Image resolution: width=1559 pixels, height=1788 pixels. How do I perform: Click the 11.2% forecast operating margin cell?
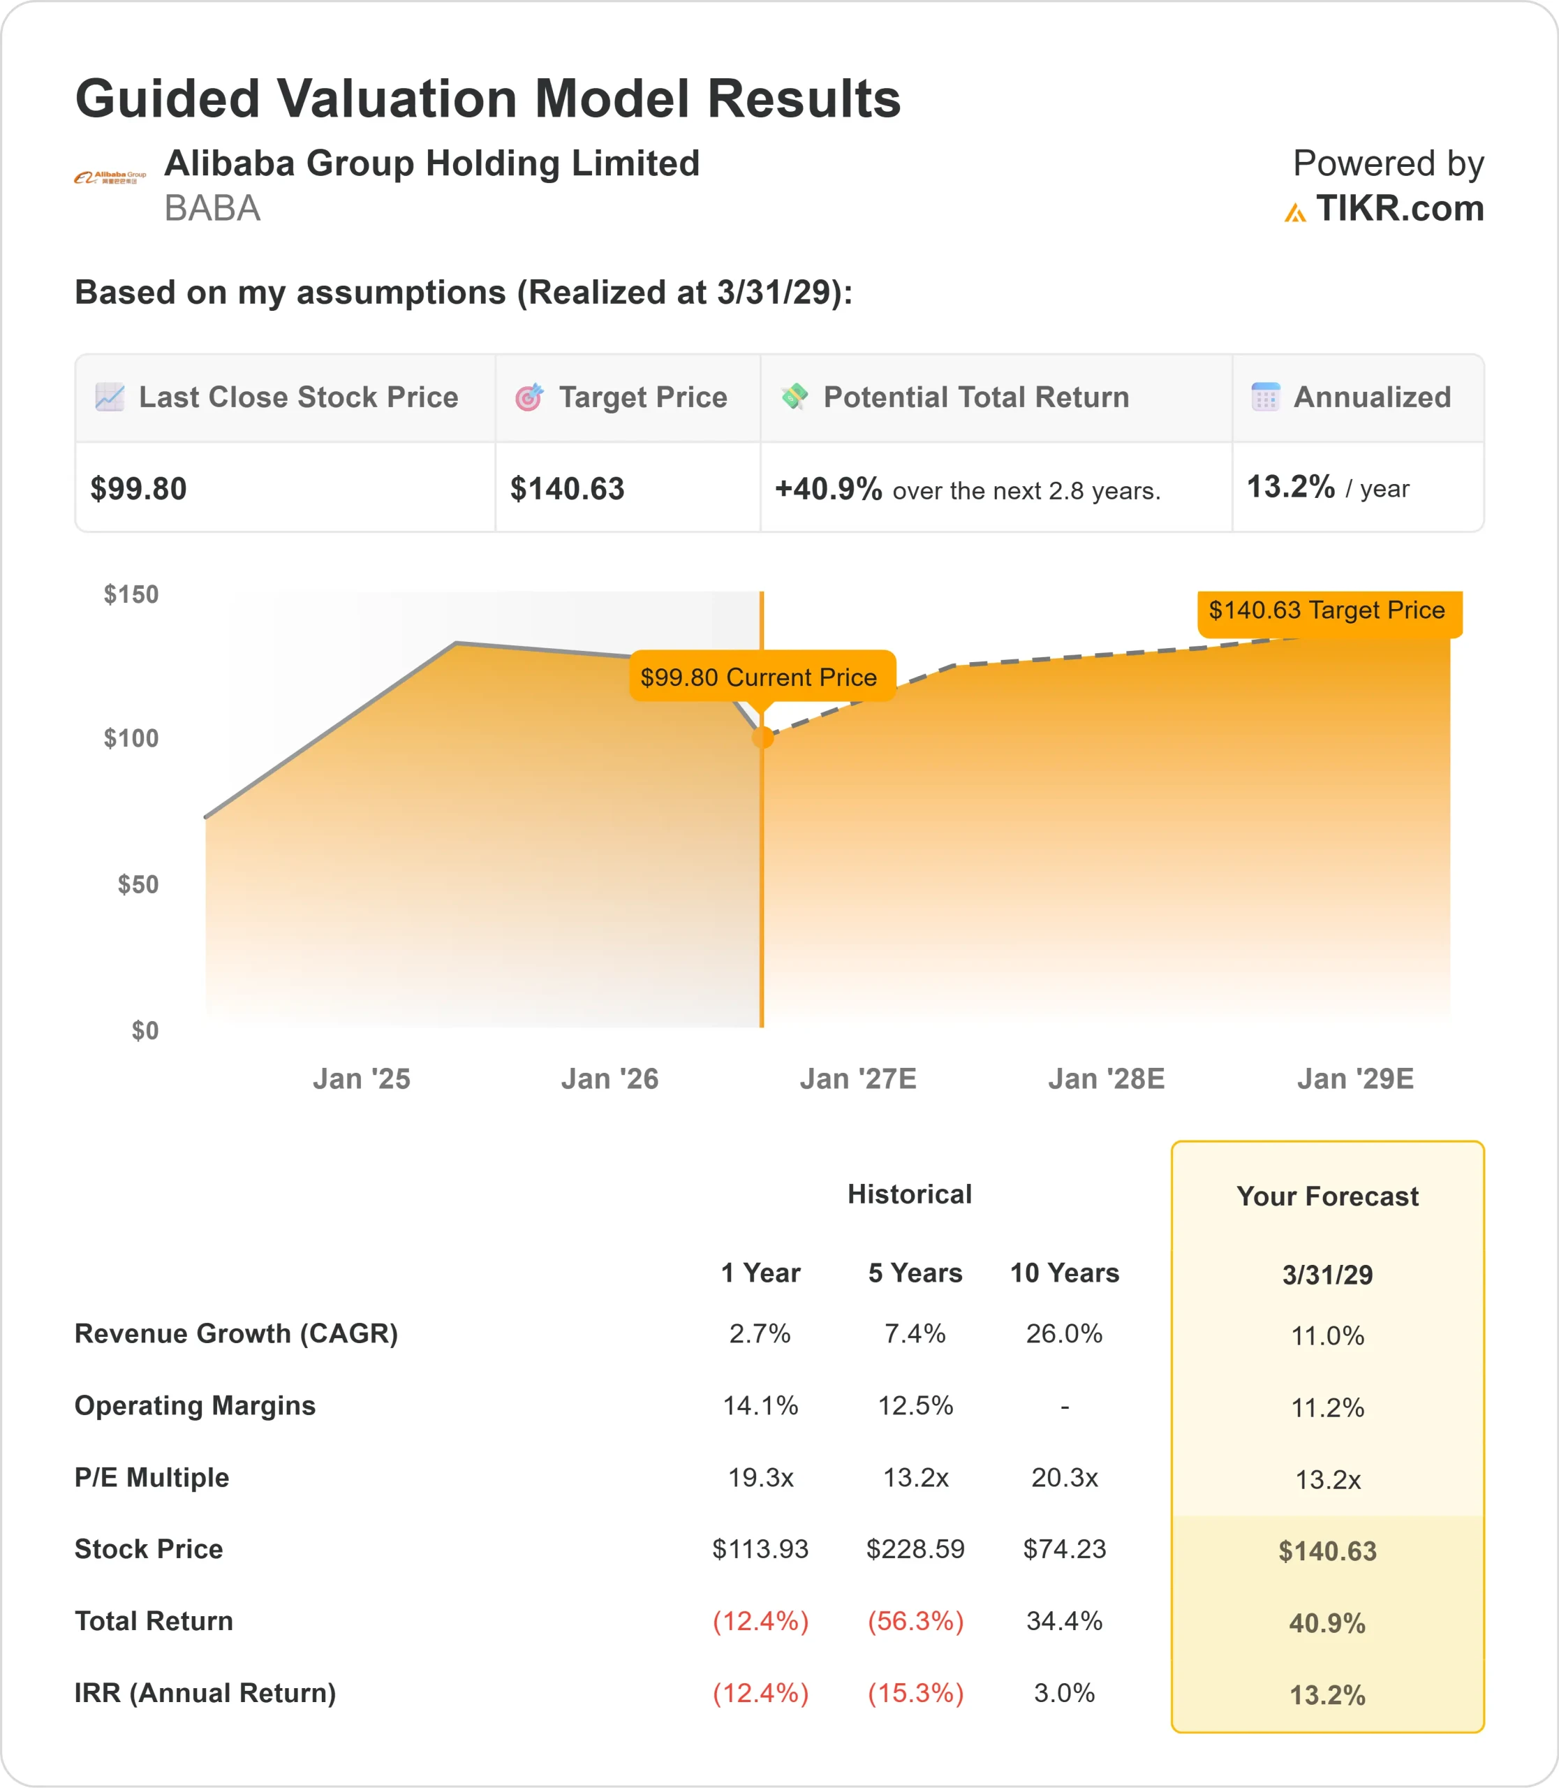tap(1328, 1407)
